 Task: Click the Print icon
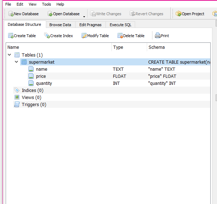[x=157, y=36]
